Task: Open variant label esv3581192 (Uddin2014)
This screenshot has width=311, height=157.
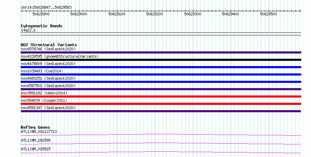Action: (x=44, y=93)
